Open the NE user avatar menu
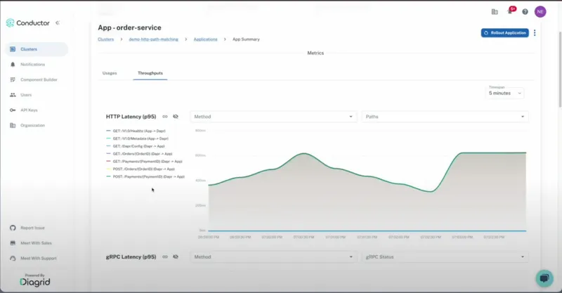 pos(540,11)
